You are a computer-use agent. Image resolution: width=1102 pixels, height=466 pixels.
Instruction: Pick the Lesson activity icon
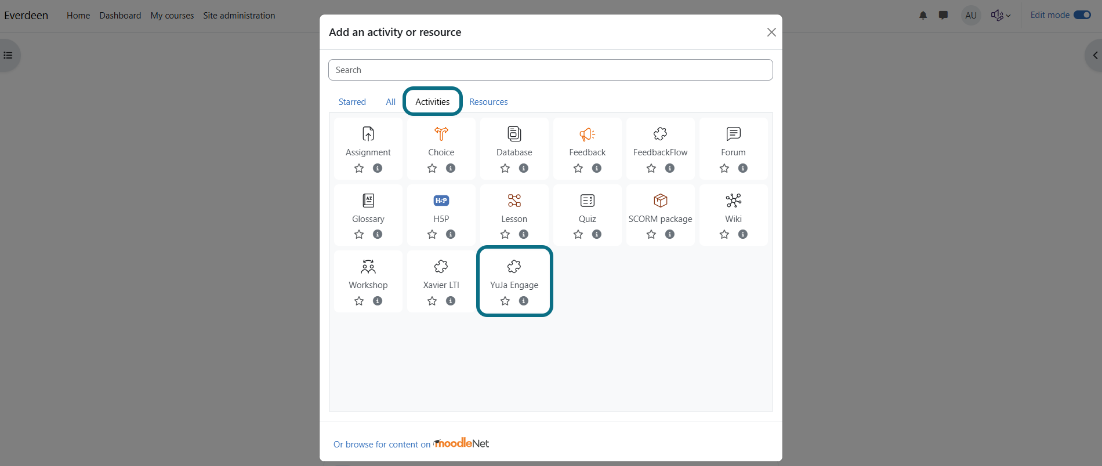click(x=514, y=201)
